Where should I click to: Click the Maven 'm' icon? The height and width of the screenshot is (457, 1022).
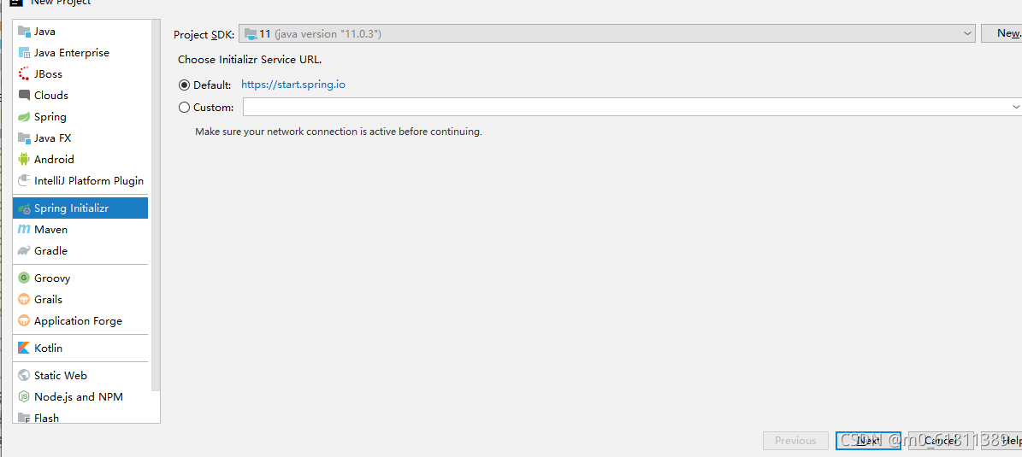(24, 229)
